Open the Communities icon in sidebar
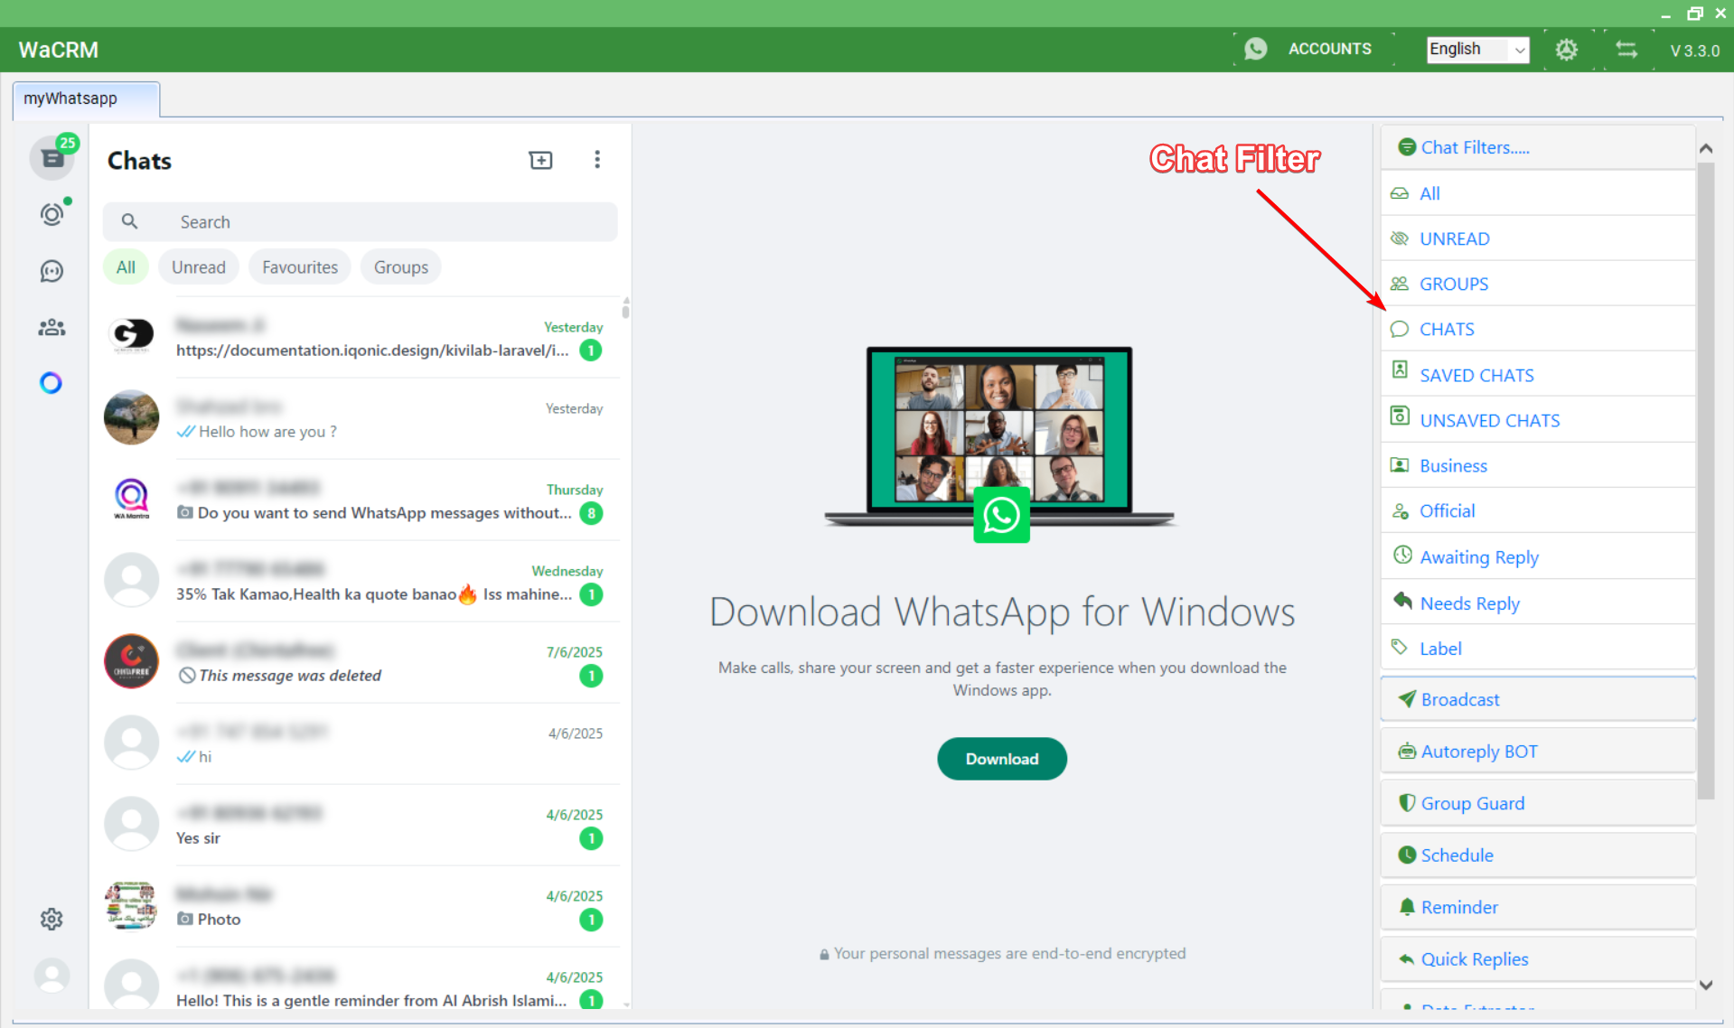 (x=52, y=327)
